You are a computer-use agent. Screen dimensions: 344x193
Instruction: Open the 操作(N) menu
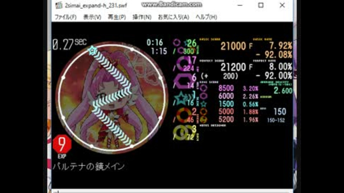142,17
